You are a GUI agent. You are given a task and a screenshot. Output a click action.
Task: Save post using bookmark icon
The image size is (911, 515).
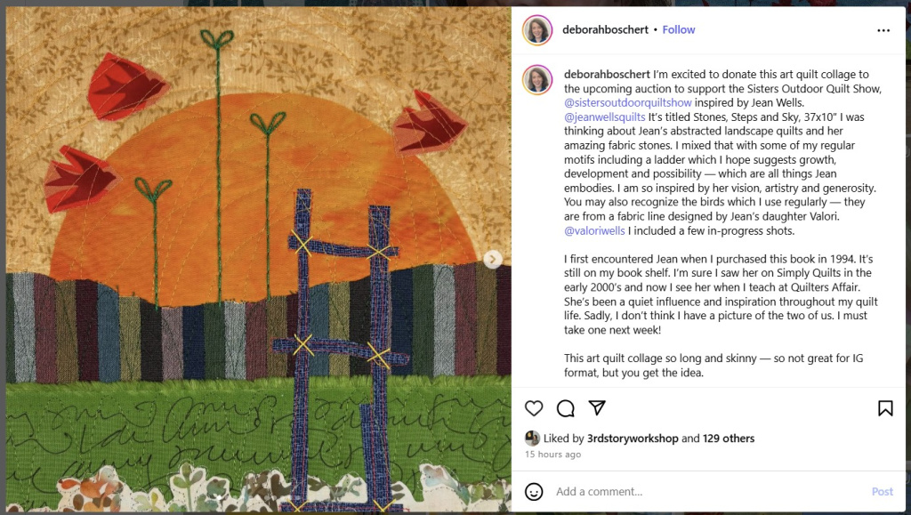885,408
